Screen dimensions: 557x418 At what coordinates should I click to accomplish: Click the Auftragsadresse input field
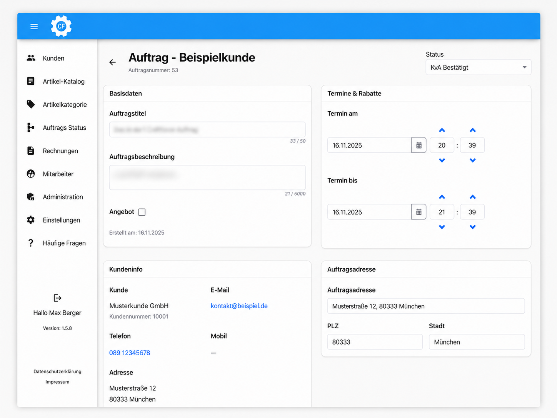426,306
